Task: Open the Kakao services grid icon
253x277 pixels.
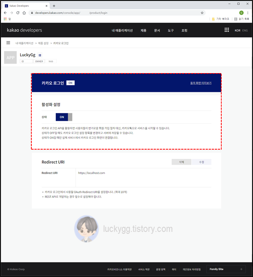Action: 227,30
